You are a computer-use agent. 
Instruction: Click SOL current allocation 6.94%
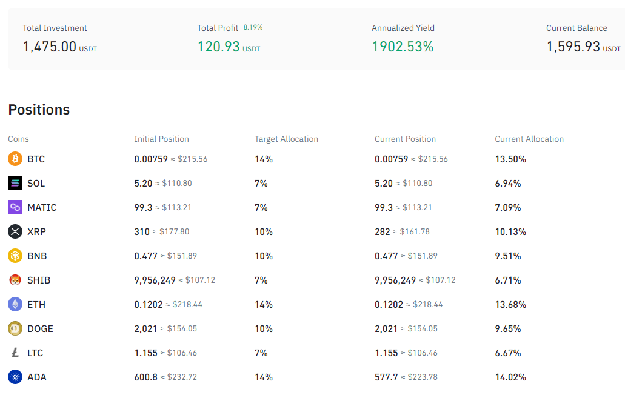point(508,184)
